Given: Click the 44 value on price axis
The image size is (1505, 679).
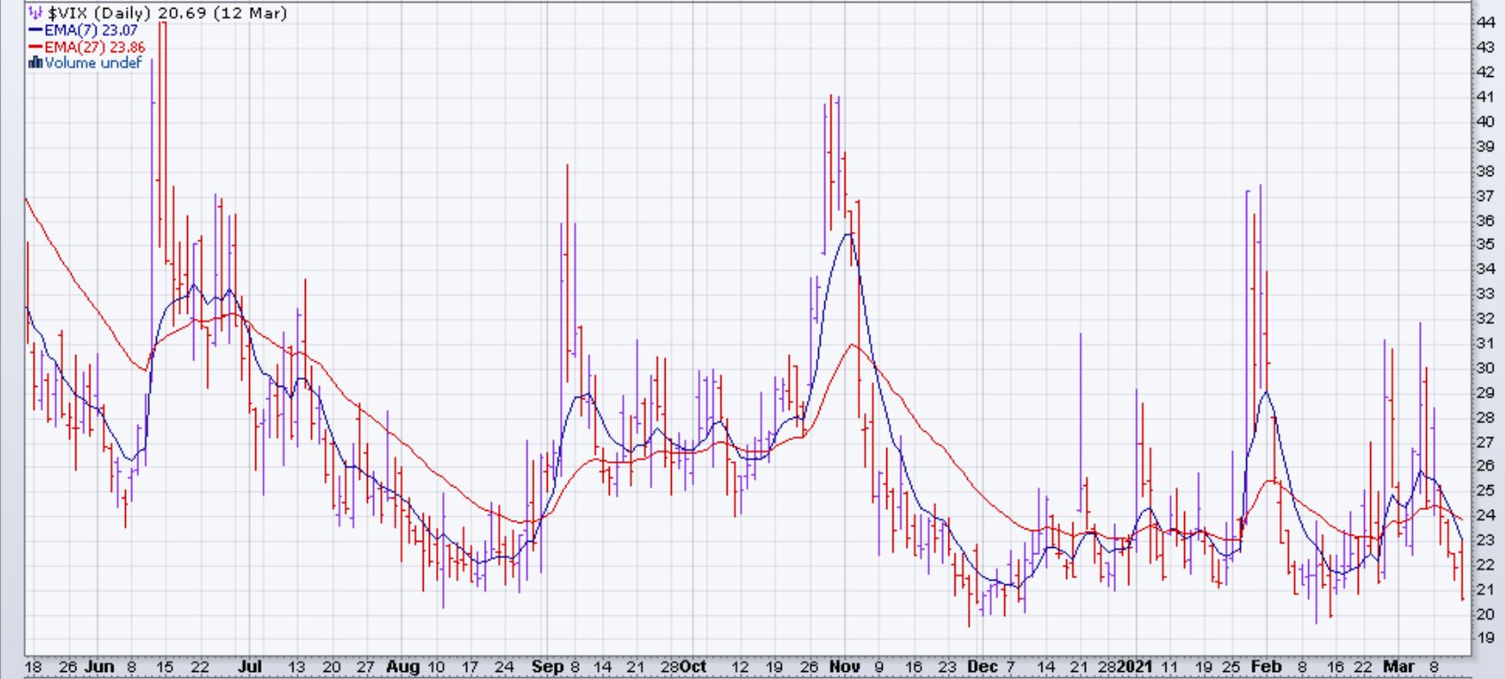Looking at the screenshot, I should [1485, 22].
